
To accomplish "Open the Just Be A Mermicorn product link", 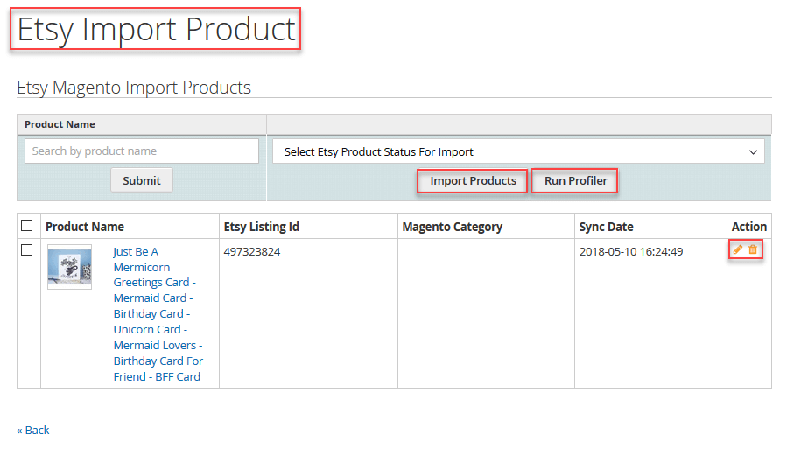I will click(x=158, y=314).
